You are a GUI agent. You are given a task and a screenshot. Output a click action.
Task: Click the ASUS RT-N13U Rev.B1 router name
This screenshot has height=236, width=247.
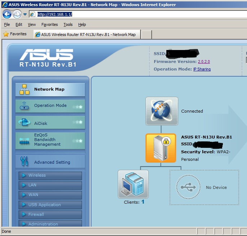tap(207, 137)
